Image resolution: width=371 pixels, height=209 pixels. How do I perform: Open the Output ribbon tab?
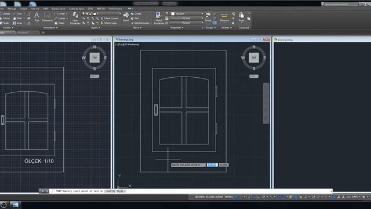pos(23,9)
